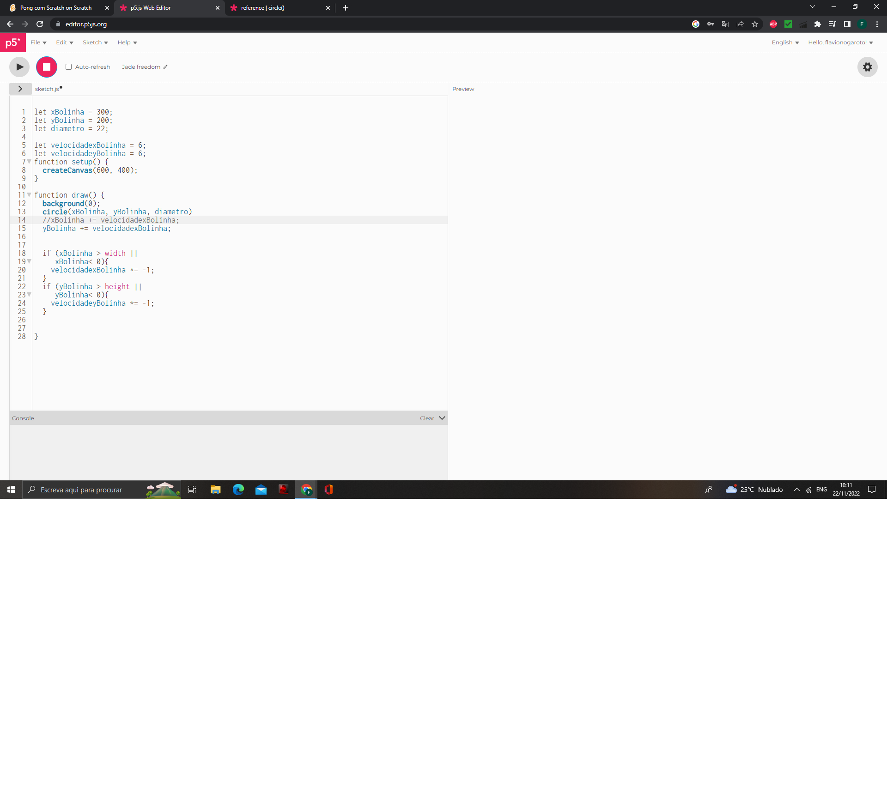The image size is (887, 811).
Task: Open the Office app on taskbar
Action: tap(328, 490)
